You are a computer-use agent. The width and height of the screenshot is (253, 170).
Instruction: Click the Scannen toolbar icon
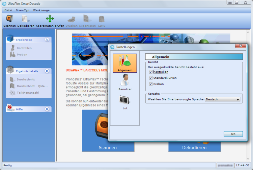pos(9,19)
